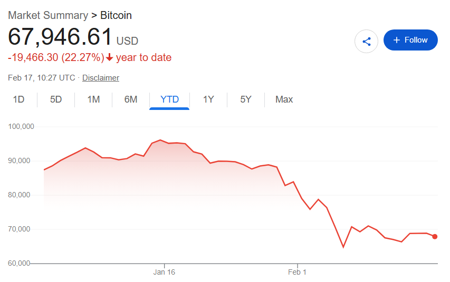450x282 pixels.
Task: Click the Bitcoin title text
Action: tap(116, 15)
